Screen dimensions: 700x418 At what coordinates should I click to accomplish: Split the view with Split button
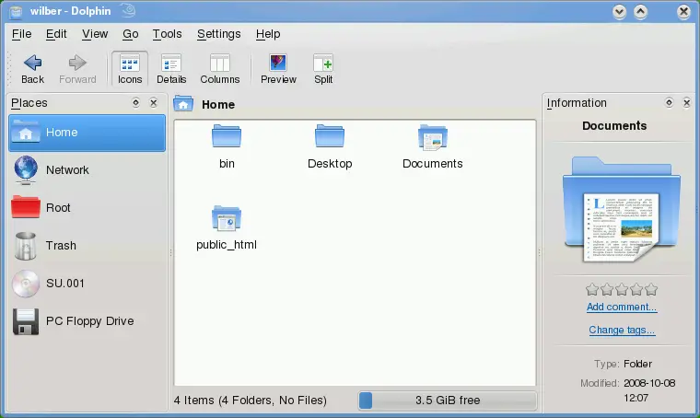pyautogui.click(x=323, y=68)
